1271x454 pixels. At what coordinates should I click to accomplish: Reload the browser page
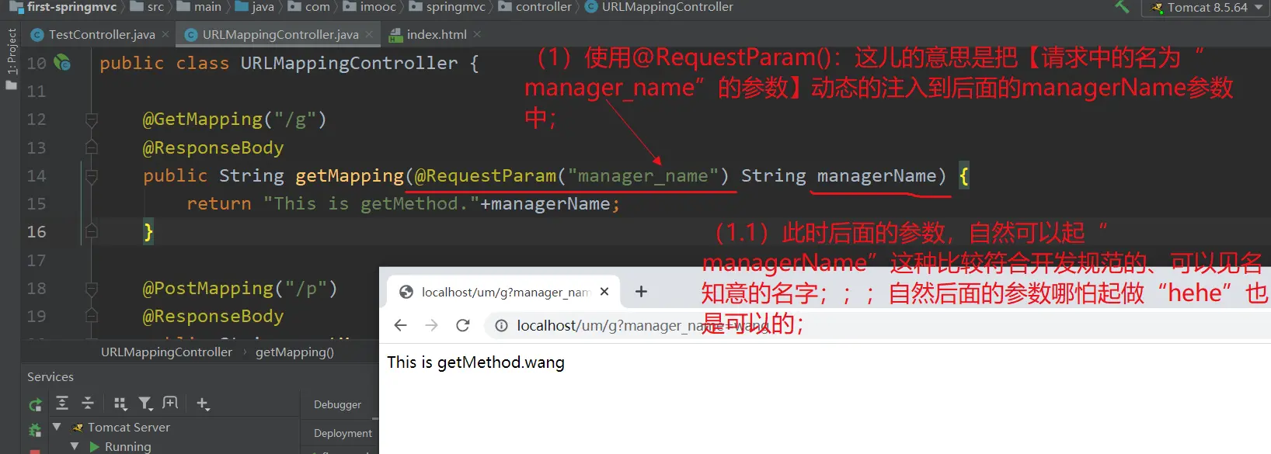coord(463,325)
